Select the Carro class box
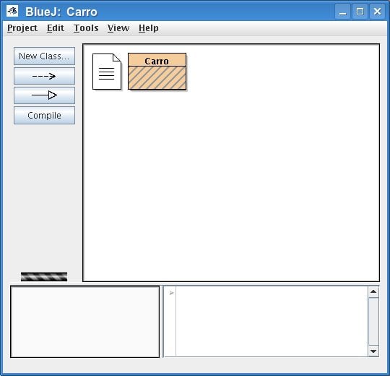This screenshot has height=376, width=390. click(157, 71)
